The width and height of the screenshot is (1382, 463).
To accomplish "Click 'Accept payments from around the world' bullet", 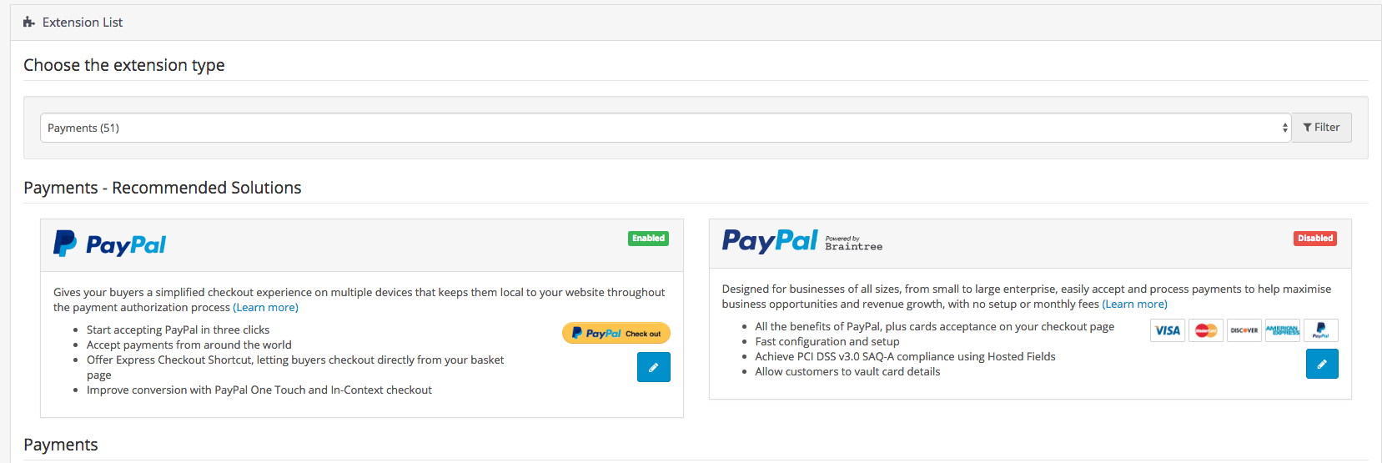I will point(189,345).
